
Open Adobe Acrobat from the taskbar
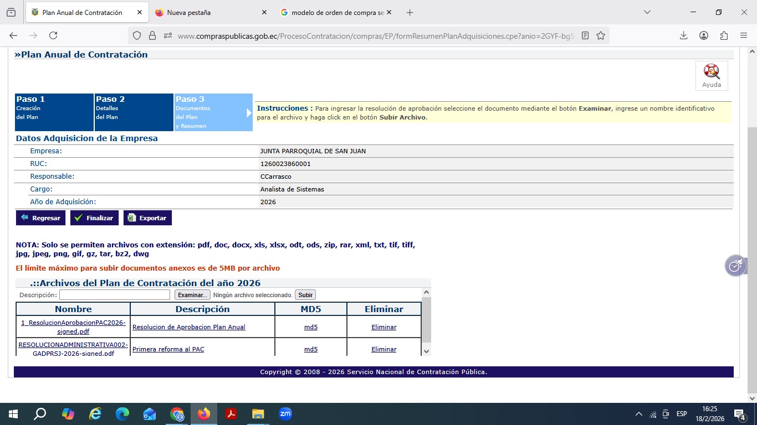pyautogui.click(x=231, y=413)
